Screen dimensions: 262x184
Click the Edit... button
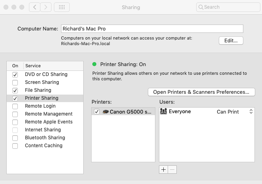(231, 40)
